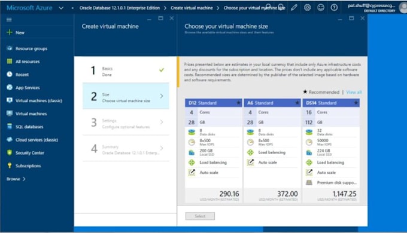The width and height of the screenshot is (407, 233).
Task: Open the SQL databases icon
Action: (10, 126)
